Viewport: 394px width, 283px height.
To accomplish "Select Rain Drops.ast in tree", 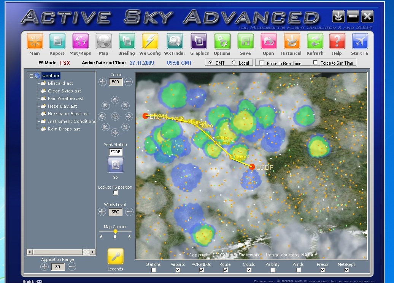I will click(x=64, y=129).
